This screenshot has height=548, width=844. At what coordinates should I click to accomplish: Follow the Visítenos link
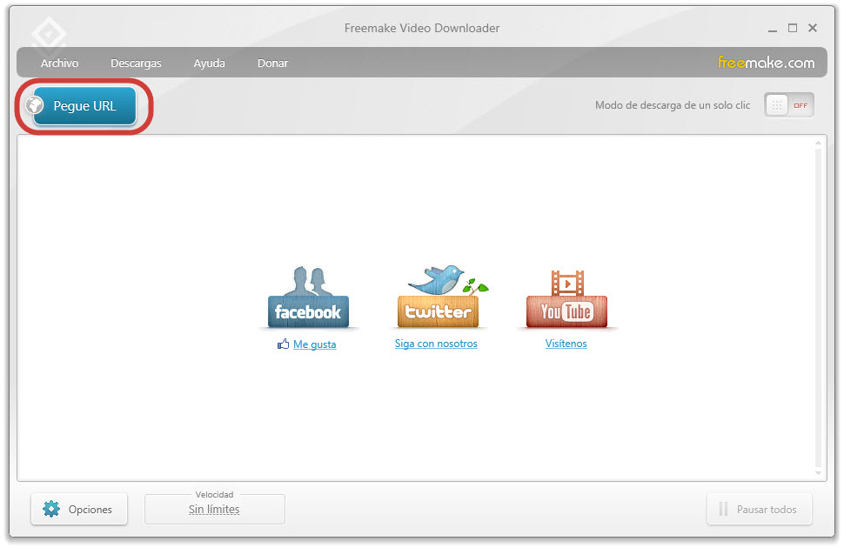click(x=566, y=344)
